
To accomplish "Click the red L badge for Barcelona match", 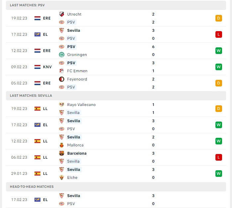I will [x=219, y=157].
